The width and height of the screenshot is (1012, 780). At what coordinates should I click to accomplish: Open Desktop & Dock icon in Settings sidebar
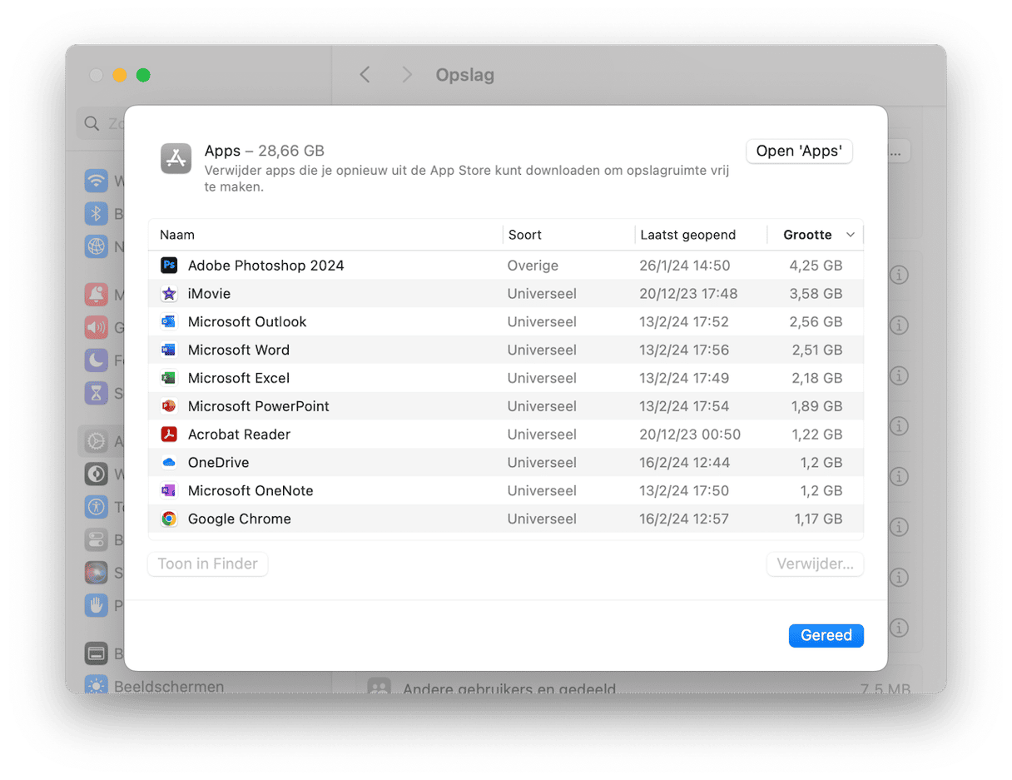pos(97,653)
